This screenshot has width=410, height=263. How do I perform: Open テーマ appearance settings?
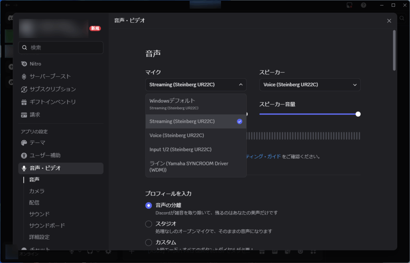61,143
